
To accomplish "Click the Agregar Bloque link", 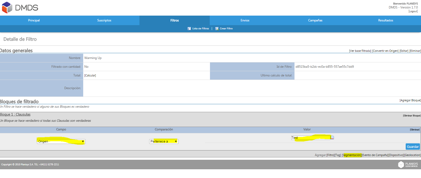I will [x=410, y=100].
